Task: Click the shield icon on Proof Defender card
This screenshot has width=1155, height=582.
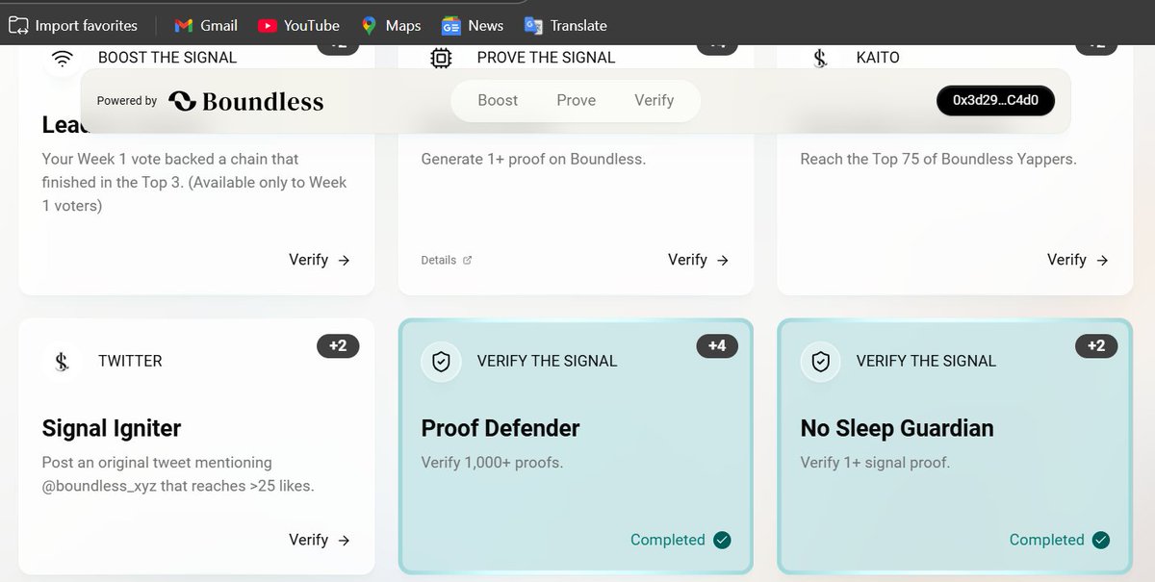Action: click(x=441, y=361)
